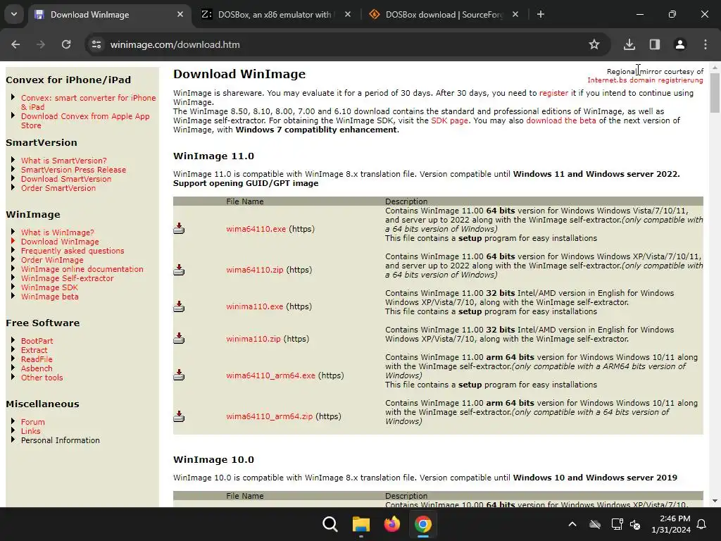Close the DOSBox SourceForge tab
The height and width of the screenshot is (541, 721).
515,14
